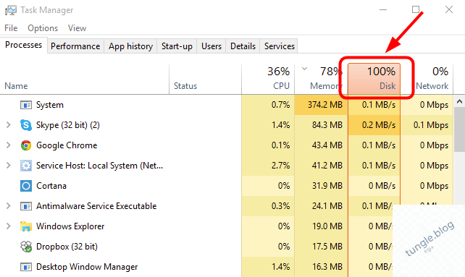
Task: Select the System process row name
Action: coord(50,105)
